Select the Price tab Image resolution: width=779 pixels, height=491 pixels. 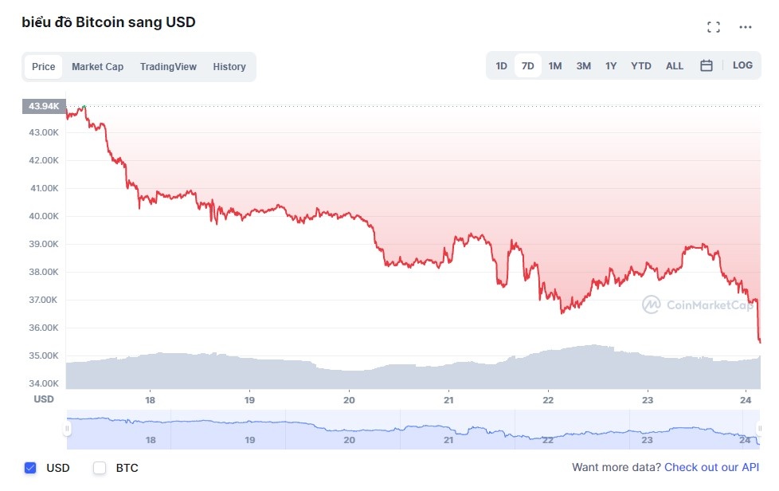tap(43, 66)
